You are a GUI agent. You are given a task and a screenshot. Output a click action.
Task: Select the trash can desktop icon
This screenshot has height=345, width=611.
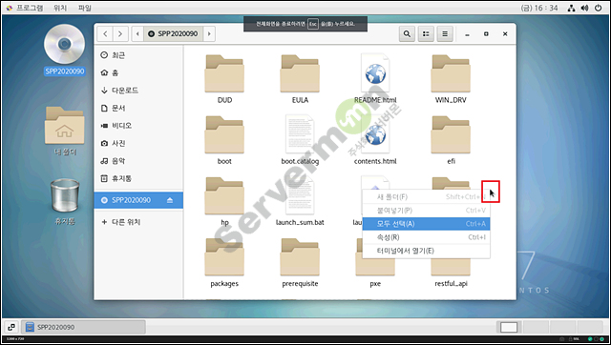(65, 195)
